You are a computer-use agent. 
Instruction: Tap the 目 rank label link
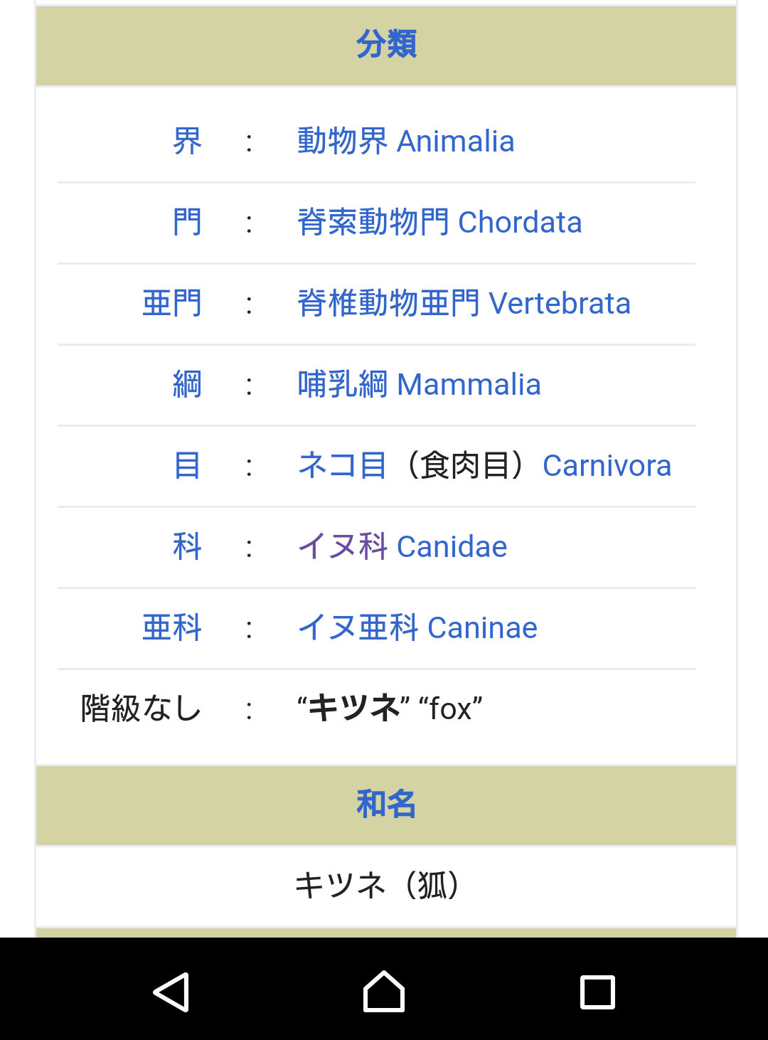pyautogui.click(x=188, y=466)
